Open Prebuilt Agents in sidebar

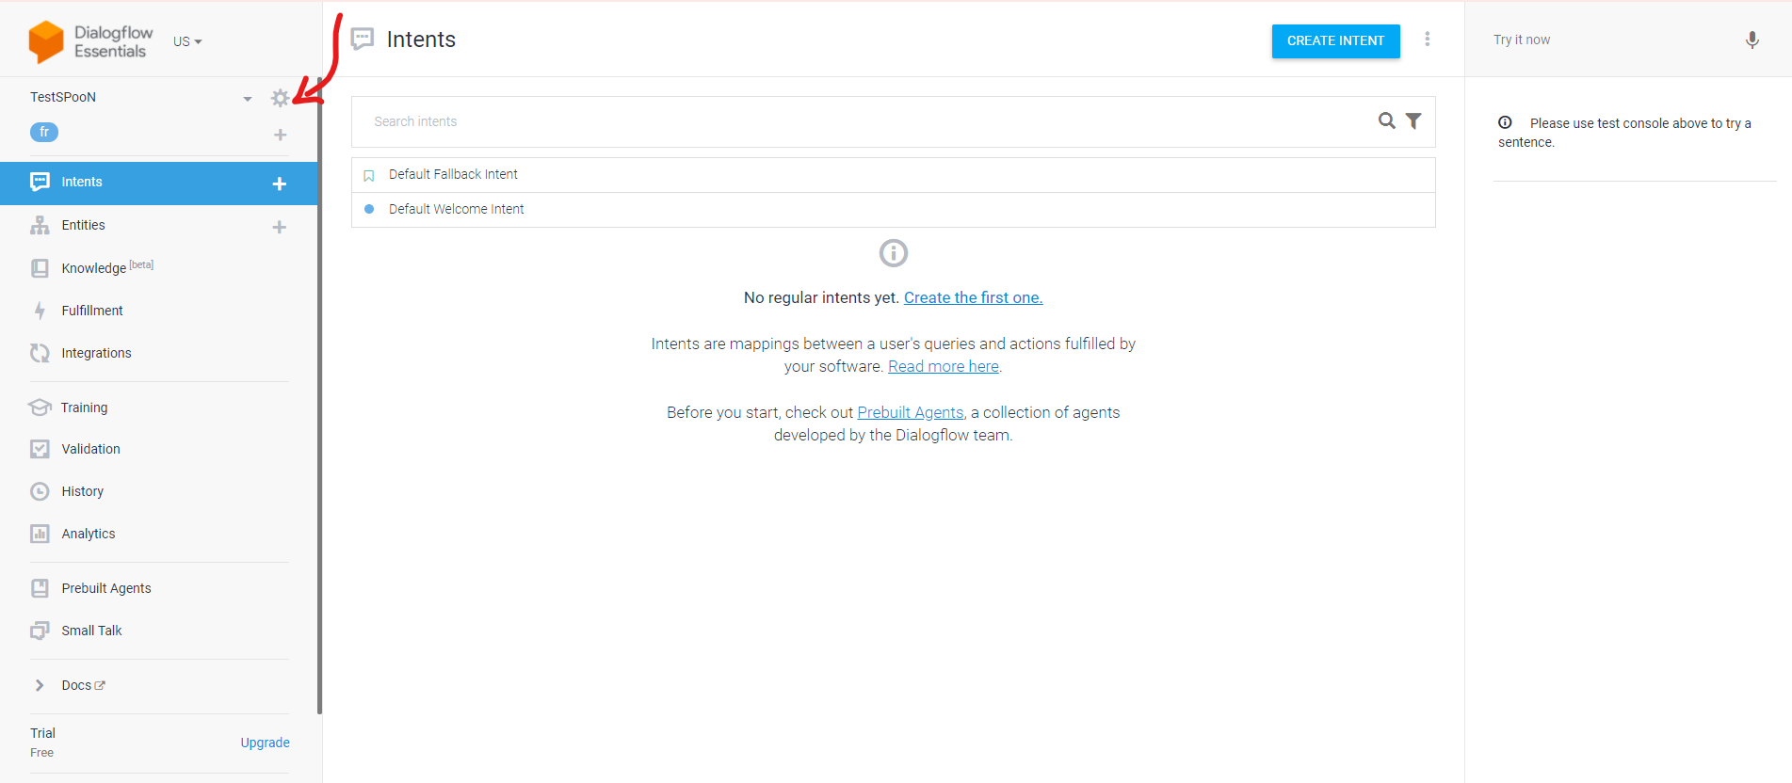[106, 588]
